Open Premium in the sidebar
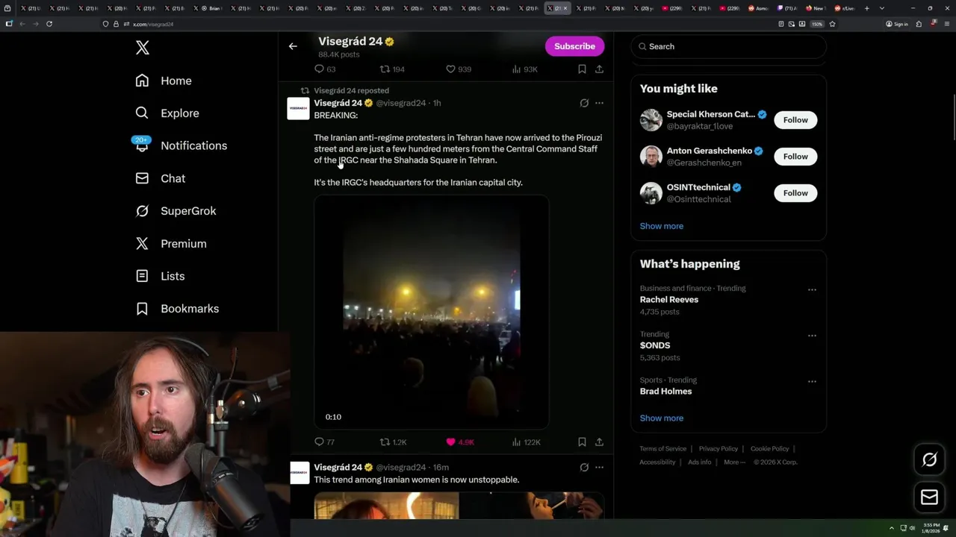Viewport: 956px width, 537px height. click(170, 244)
